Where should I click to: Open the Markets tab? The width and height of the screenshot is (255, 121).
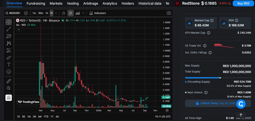click(56, 3)
